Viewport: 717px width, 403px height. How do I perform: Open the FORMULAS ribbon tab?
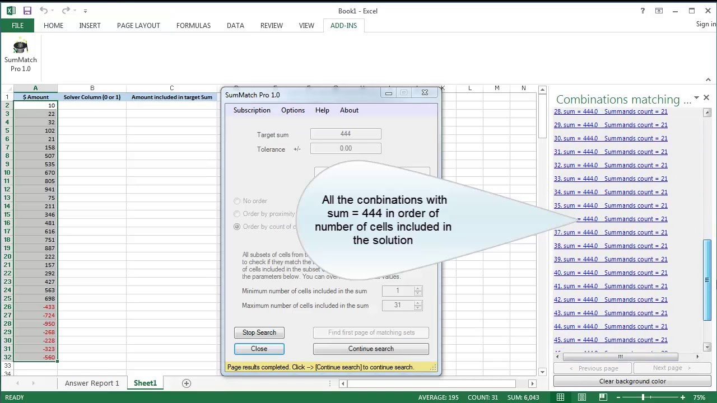coord(193,25)
